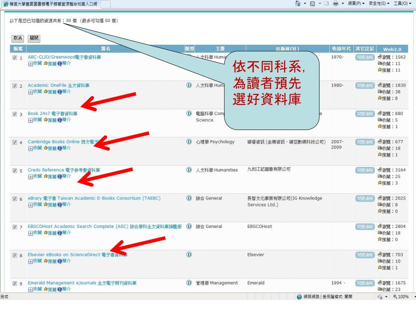Open a new blank browser tab
The height and width of the screenshot is (312, 416).
coord(106,4)
